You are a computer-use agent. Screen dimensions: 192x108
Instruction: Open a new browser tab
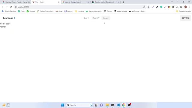point(123,2)
